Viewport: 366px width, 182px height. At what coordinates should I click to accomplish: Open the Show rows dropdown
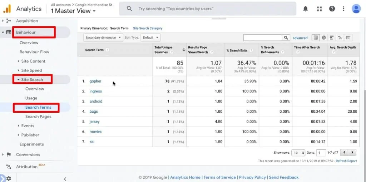[x=298, y=153]
